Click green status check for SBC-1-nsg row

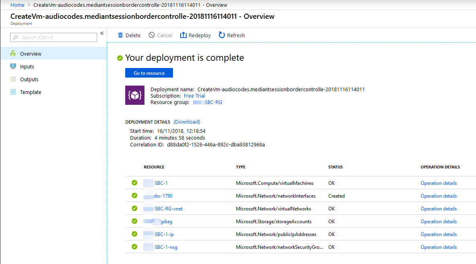(134, 247)
